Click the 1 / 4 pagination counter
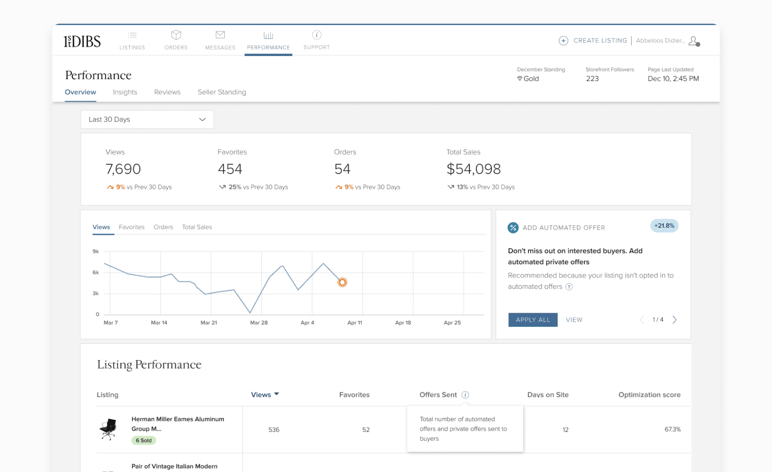Image resolution: width=772 pixels, height=472 pixels. (658, 320)
